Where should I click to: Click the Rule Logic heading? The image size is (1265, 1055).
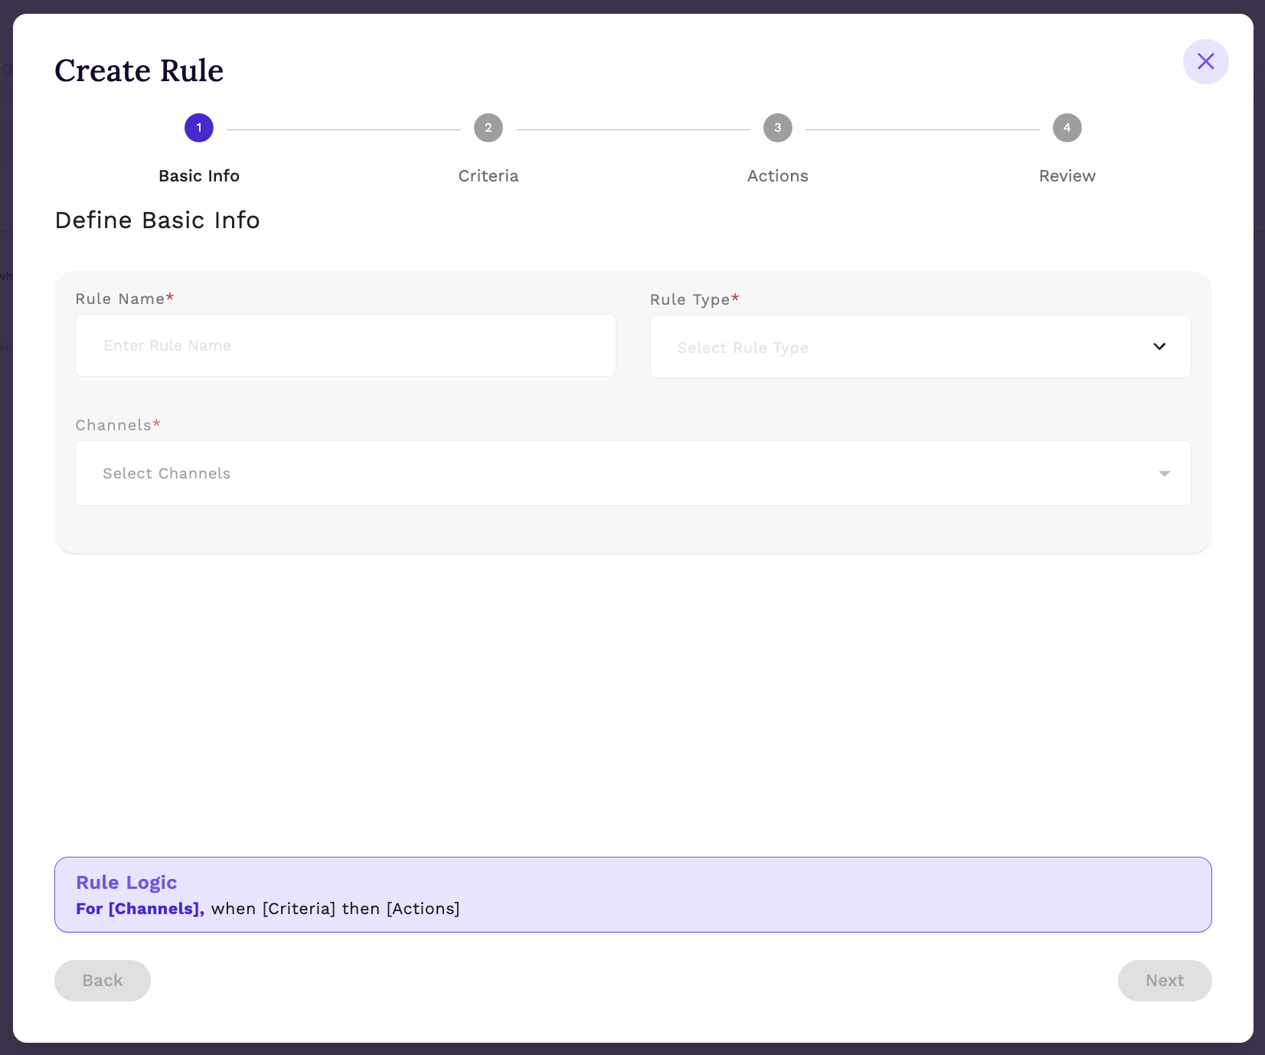[x=126, y=883]
